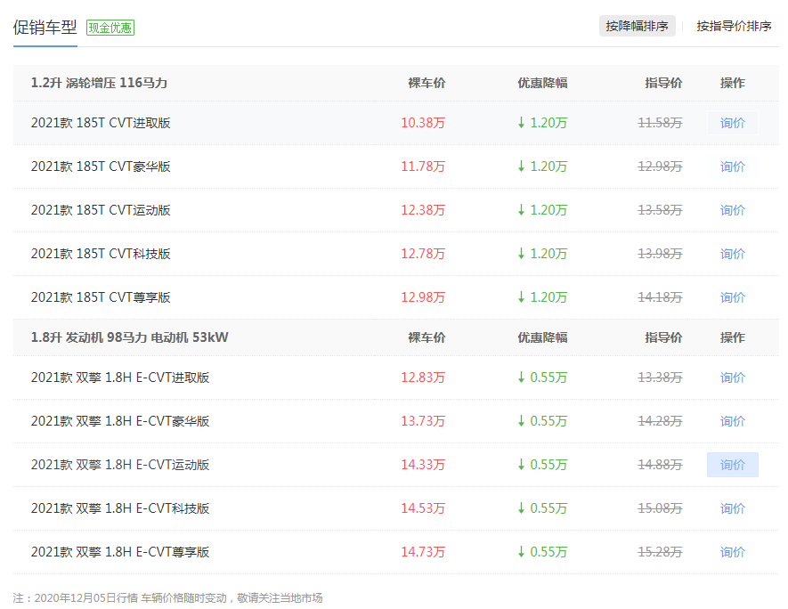Click 询价 for 双擎 E-CVT科技版

pos(732,508)
